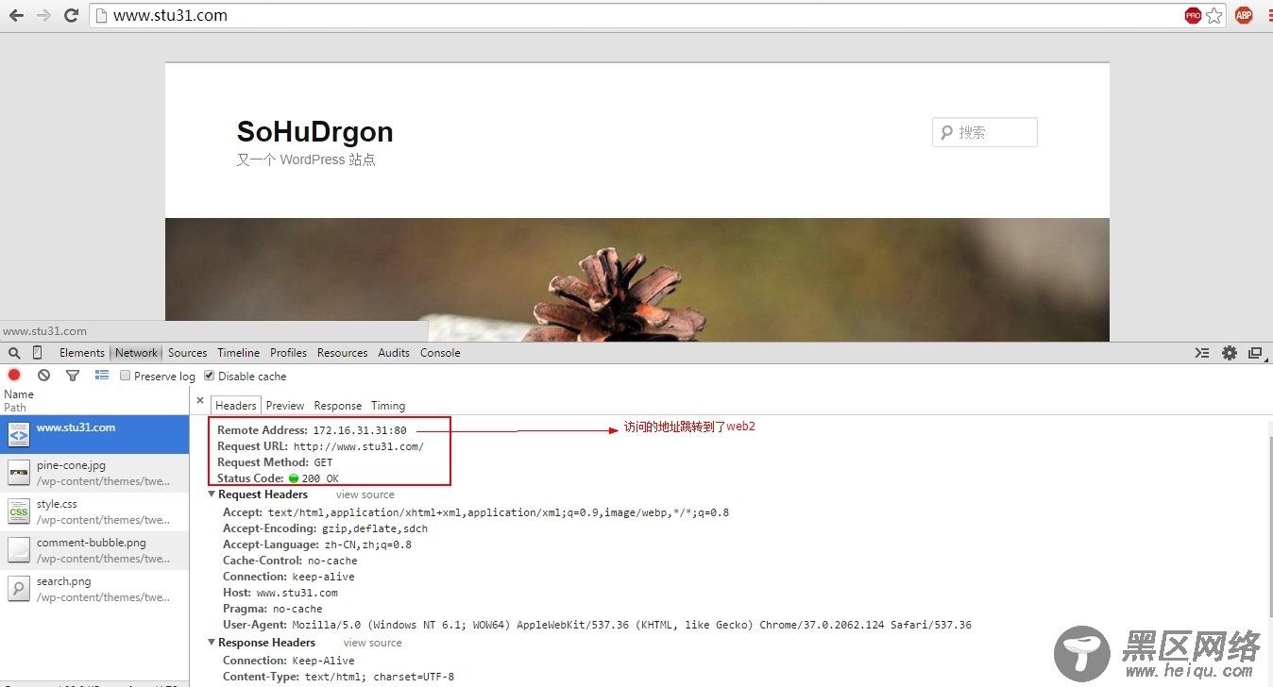Screen dimensions: 1273x687
Task: Click the browser back arrow
Action: [16, 15]
